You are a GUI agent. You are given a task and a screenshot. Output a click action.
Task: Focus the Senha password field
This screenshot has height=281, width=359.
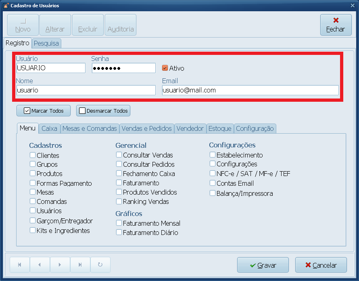pyautogui.click(x=123, y=68)
